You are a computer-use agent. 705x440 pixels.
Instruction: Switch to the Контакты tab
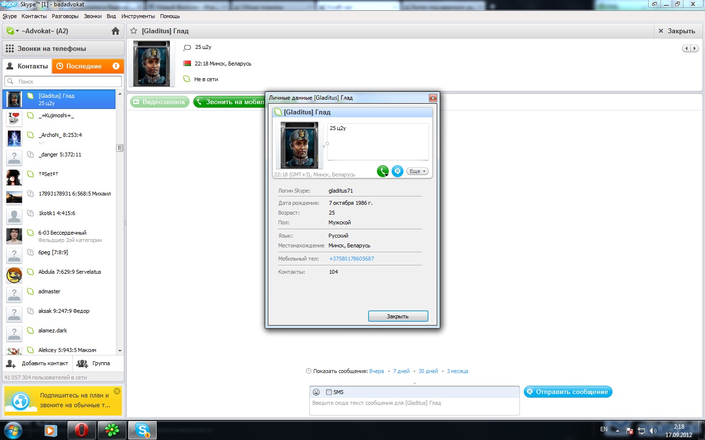pos(27,66)
